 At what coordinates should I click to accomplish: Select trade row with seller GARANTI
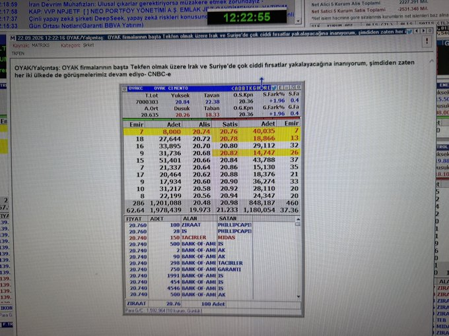point(189,269)
